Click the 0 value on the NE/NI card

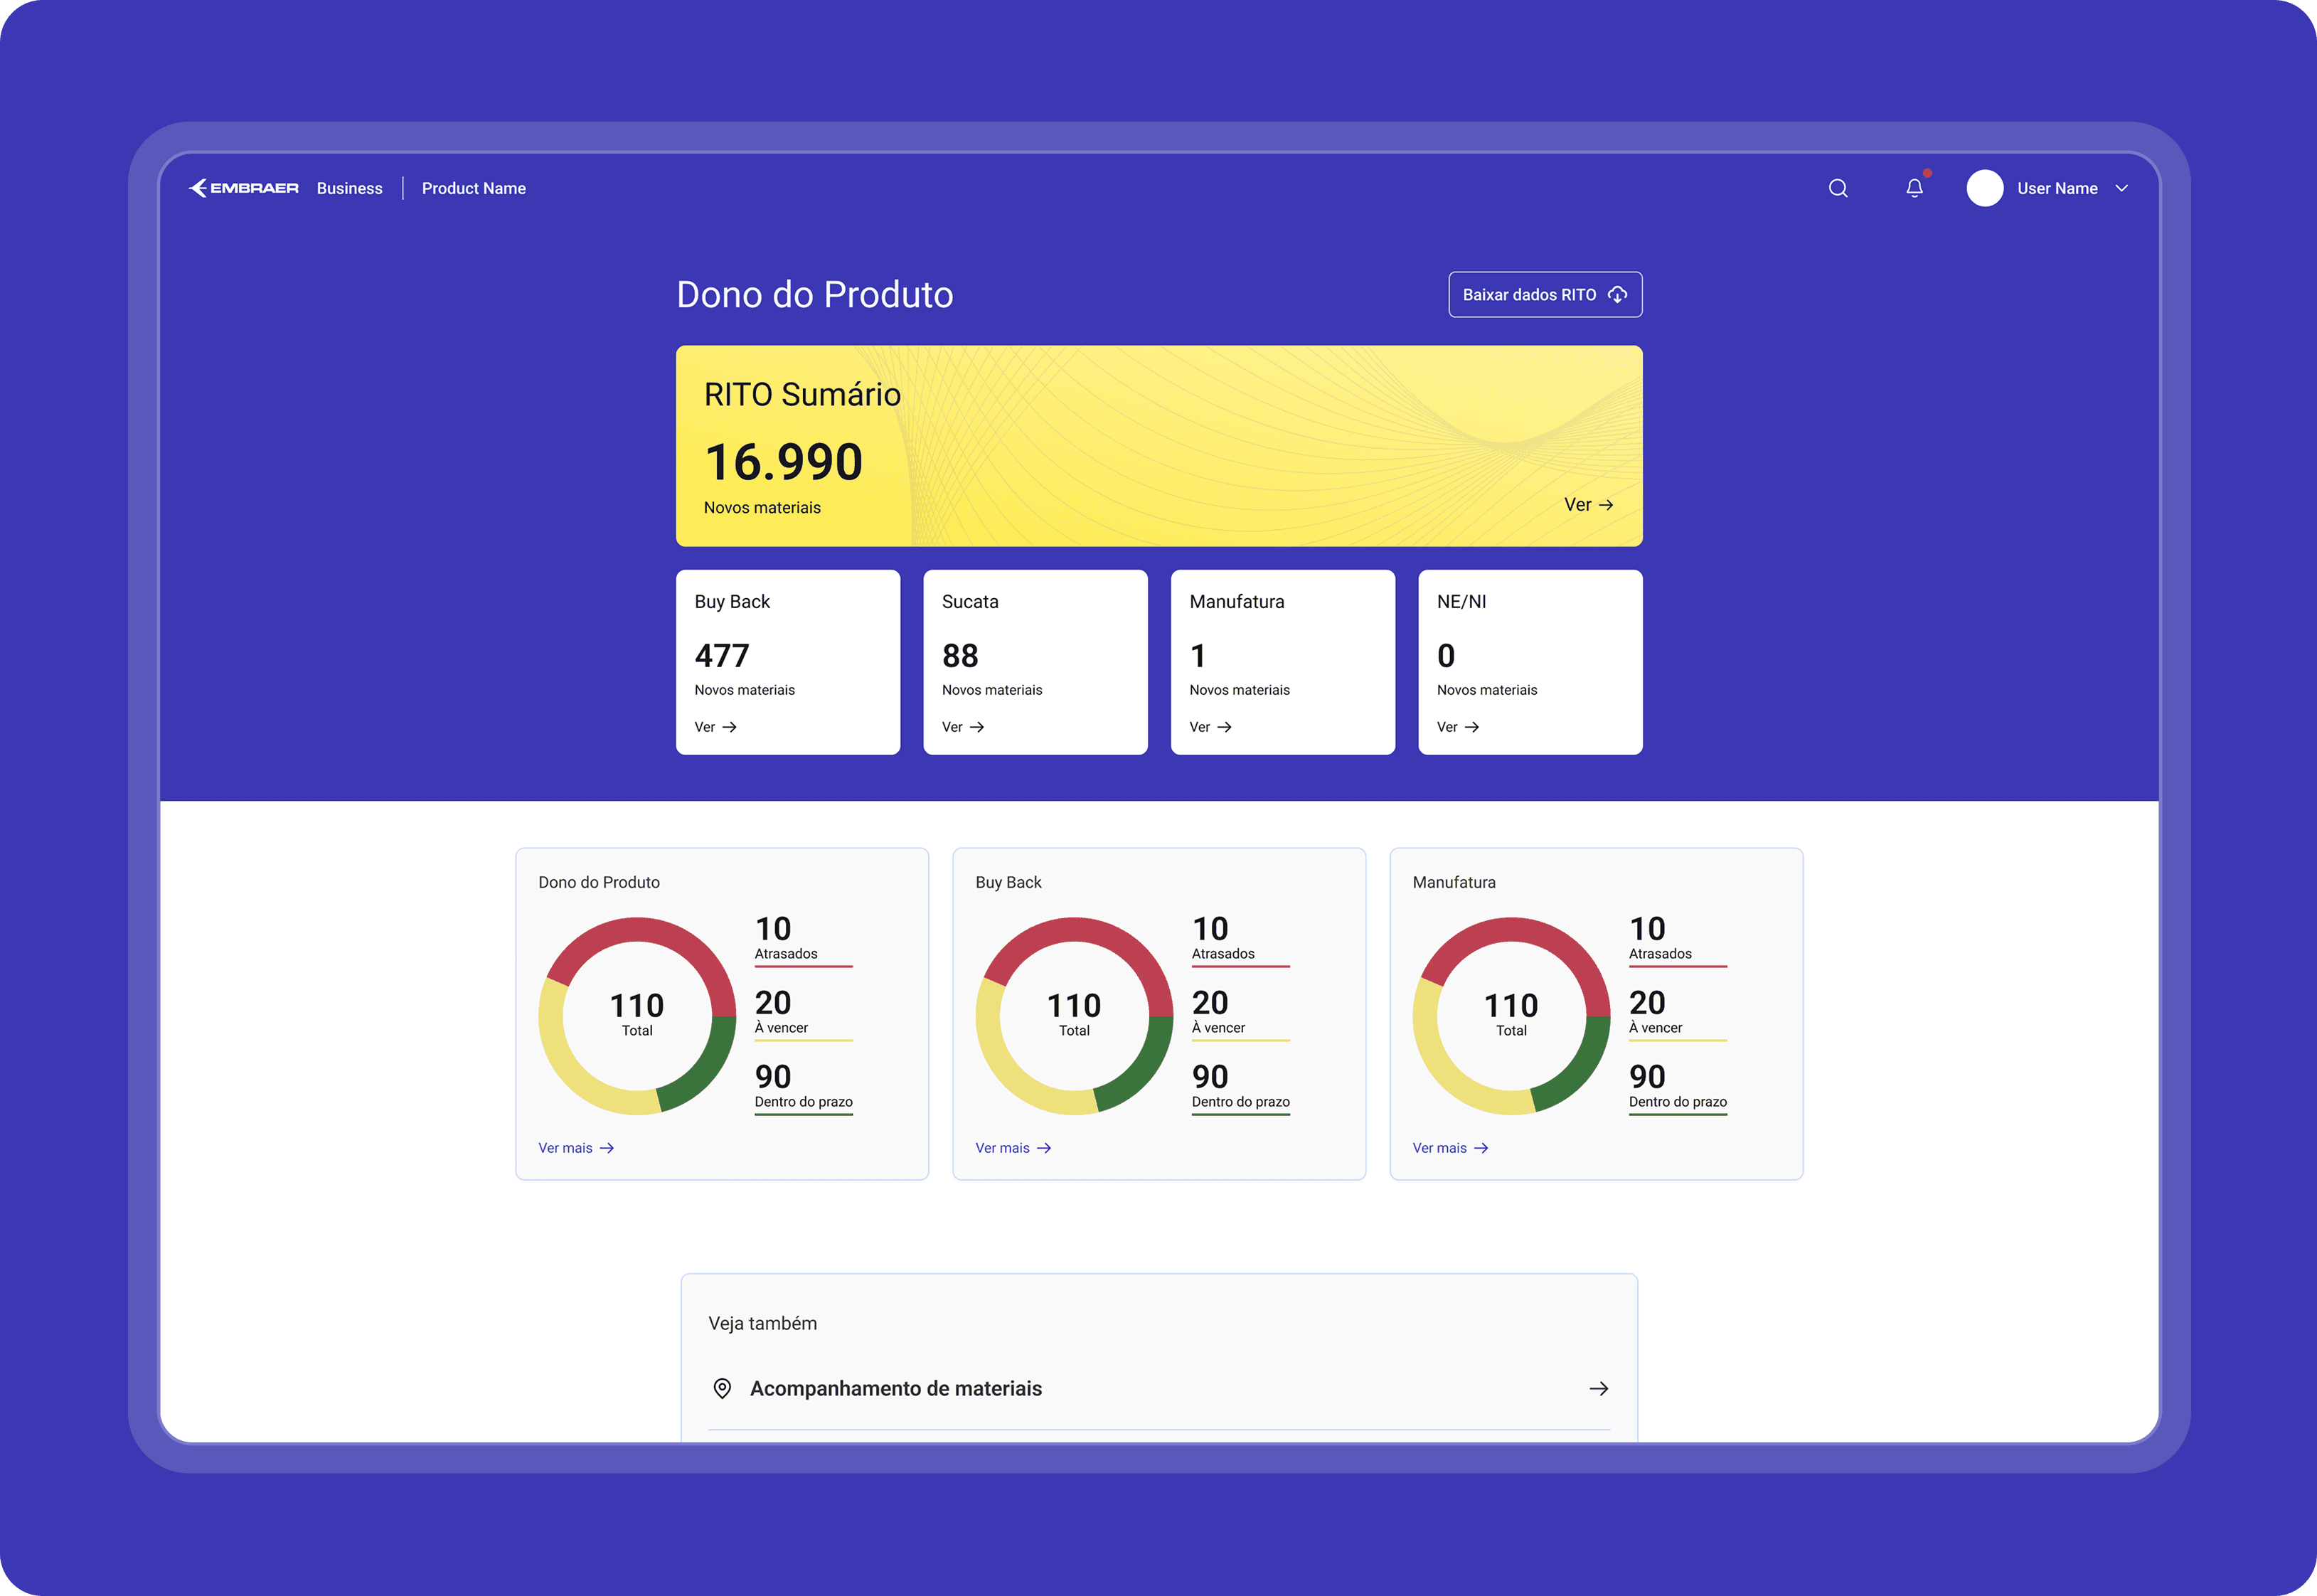[x=1445, y=655]
